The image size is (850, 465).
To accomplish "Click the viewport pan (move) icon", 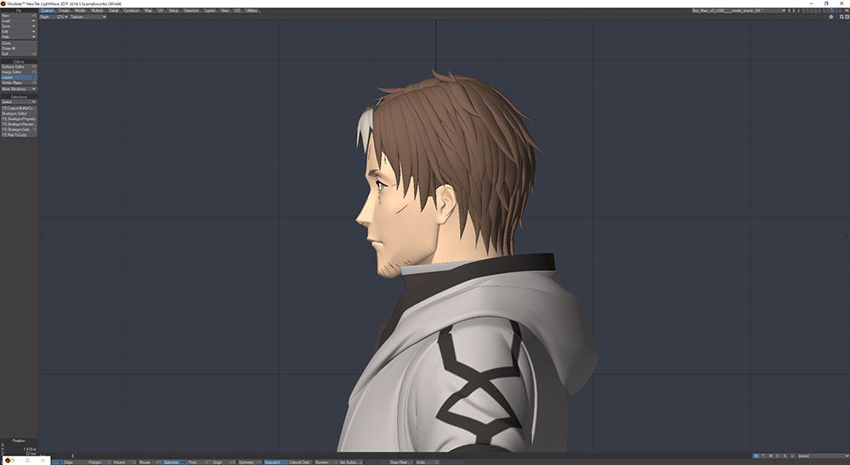I will point(830,17).
